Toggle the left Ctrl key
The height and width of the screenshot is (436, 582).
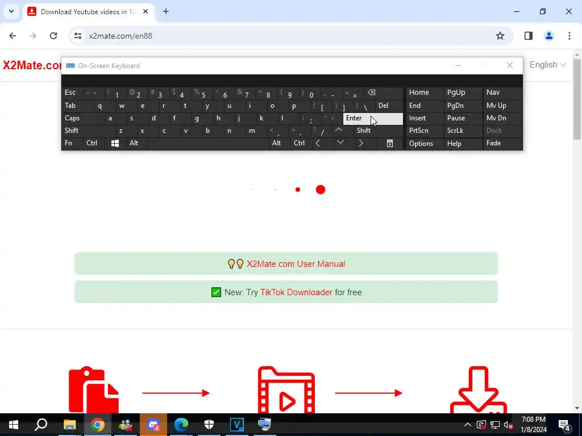(93, 143)
